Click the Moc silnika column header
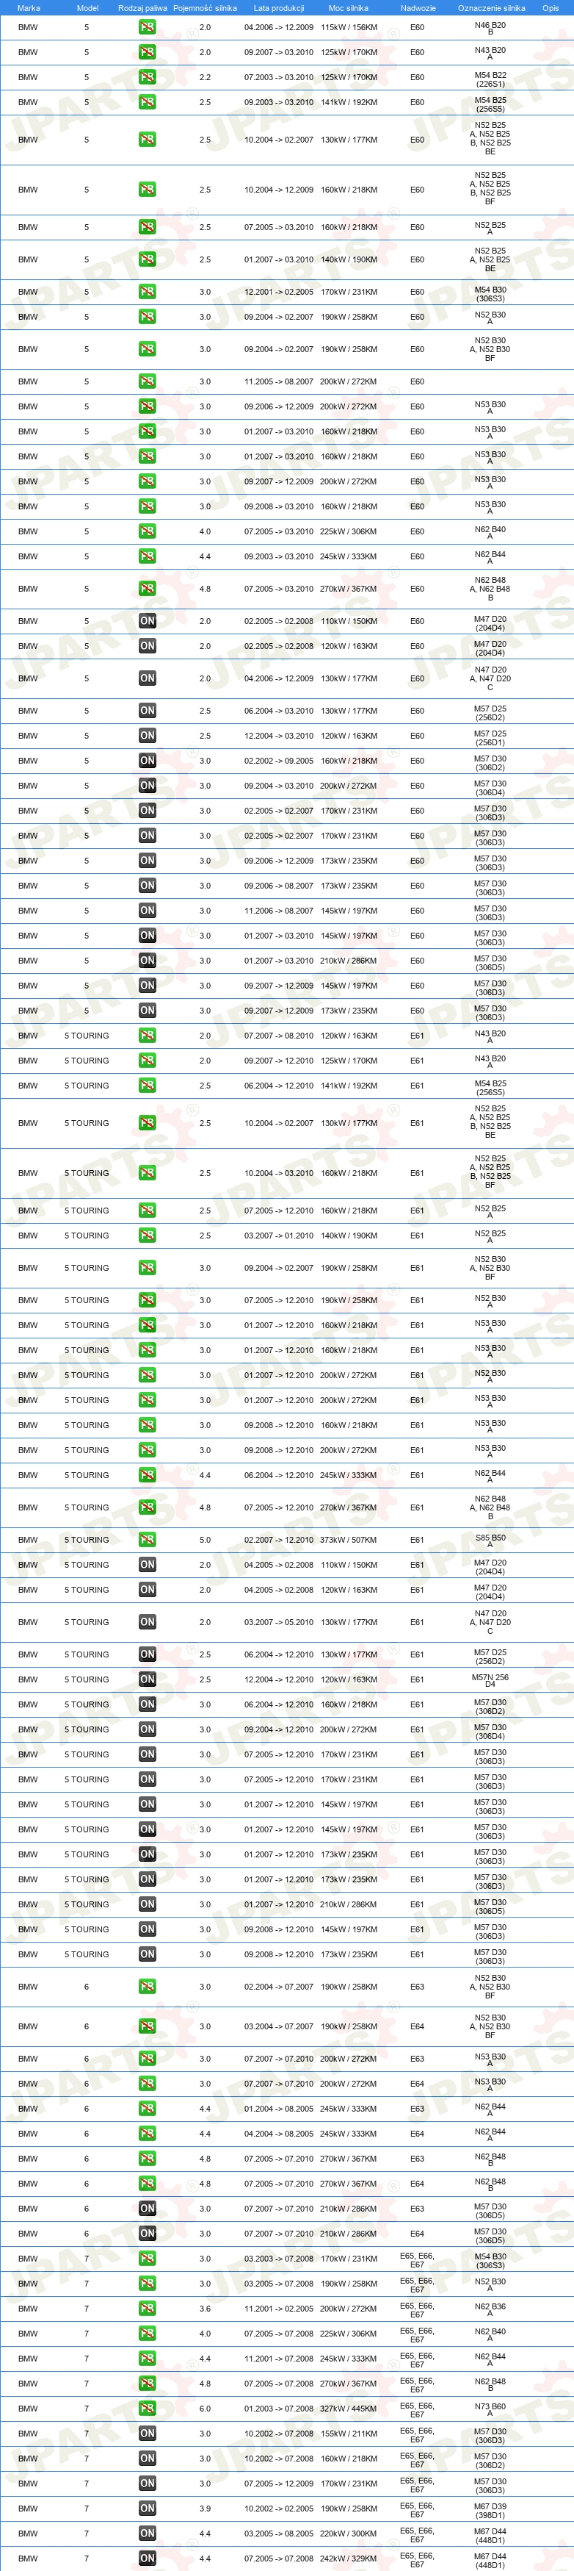574x2571 pixels. coord(349,8)
